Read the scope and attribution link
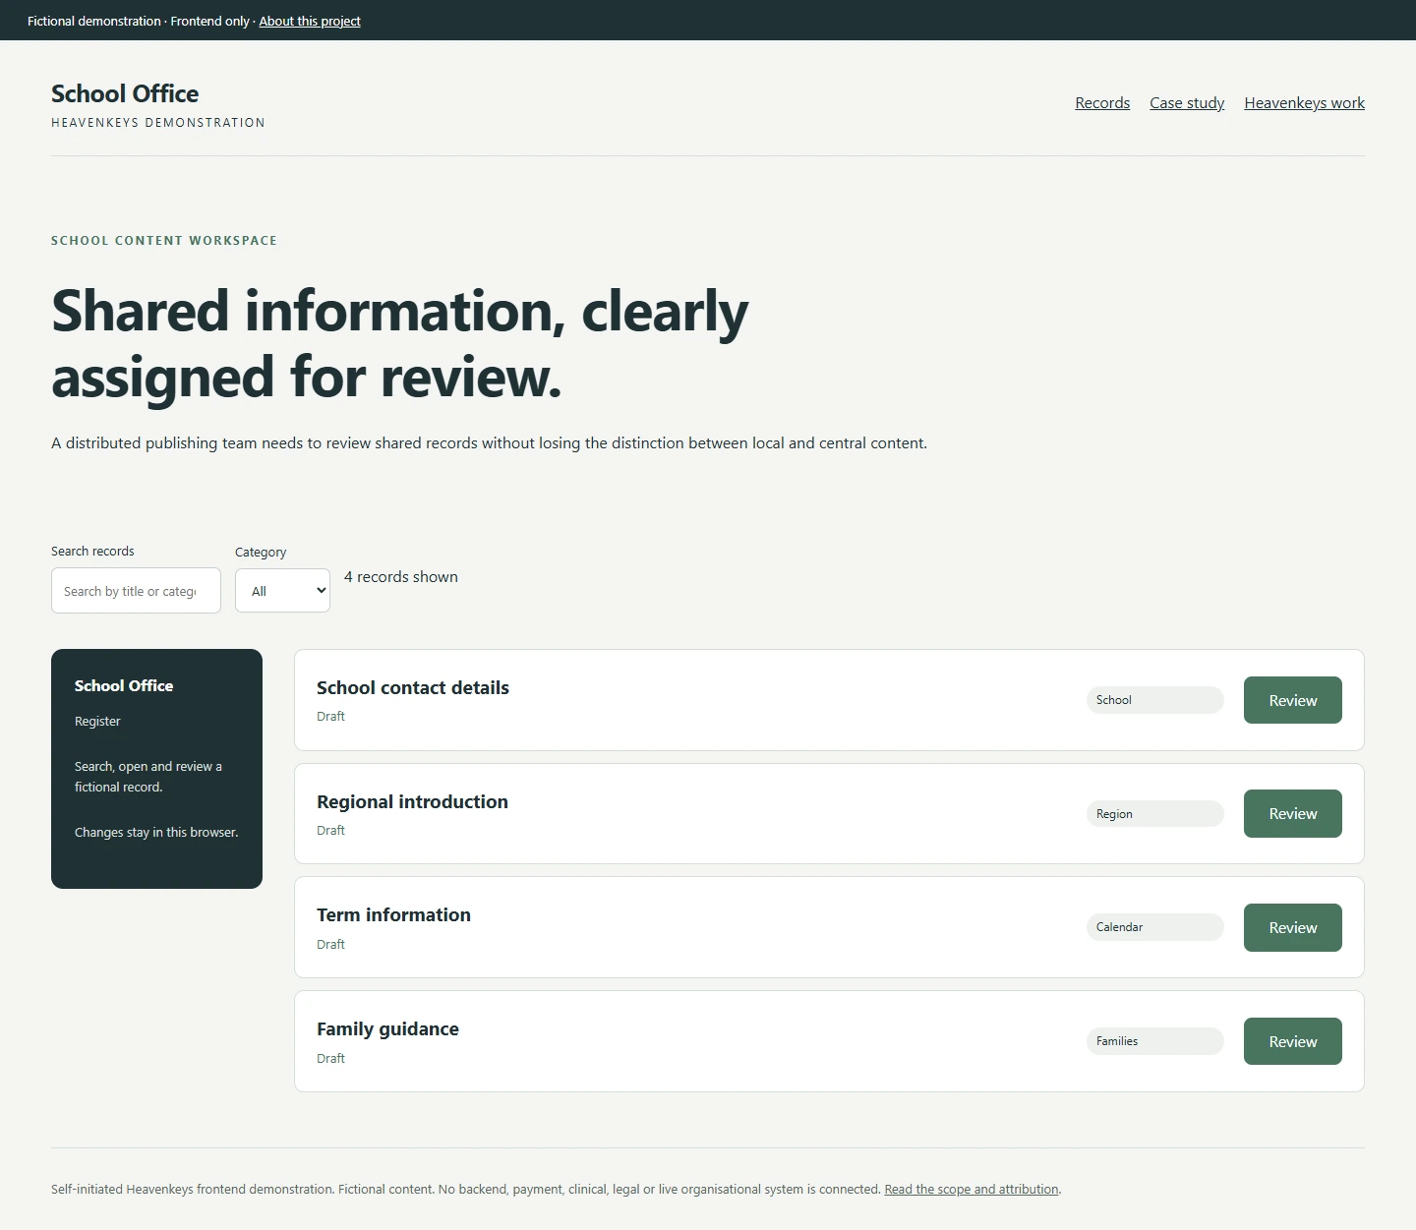The image size is (1416, 1230). click(x=972, y=1189)
